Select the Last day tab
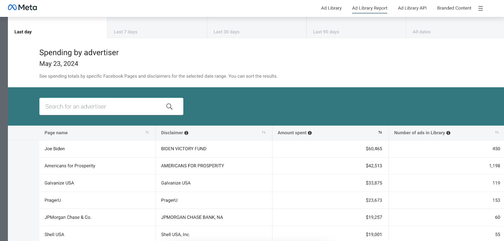This screenshot has height=241, width=504. point(58,28)
